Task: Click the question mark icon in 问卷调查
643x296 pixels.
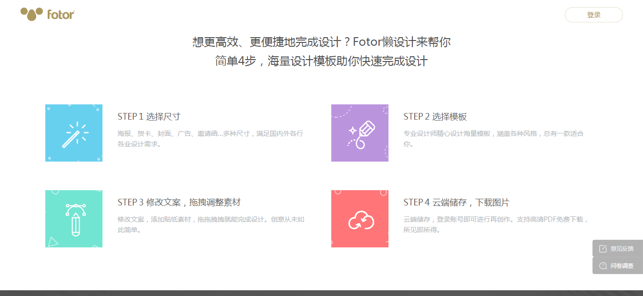Action: 602,265
